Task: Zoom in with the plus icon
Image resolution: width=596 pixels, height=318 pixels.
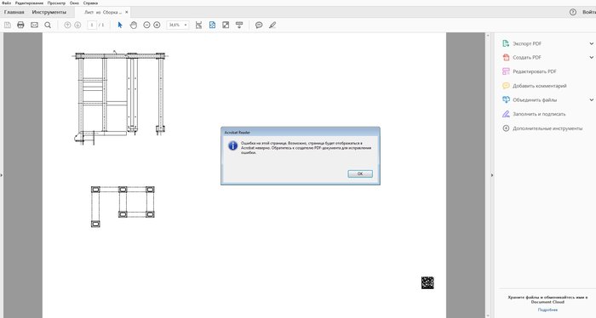Action: point(157,25)
